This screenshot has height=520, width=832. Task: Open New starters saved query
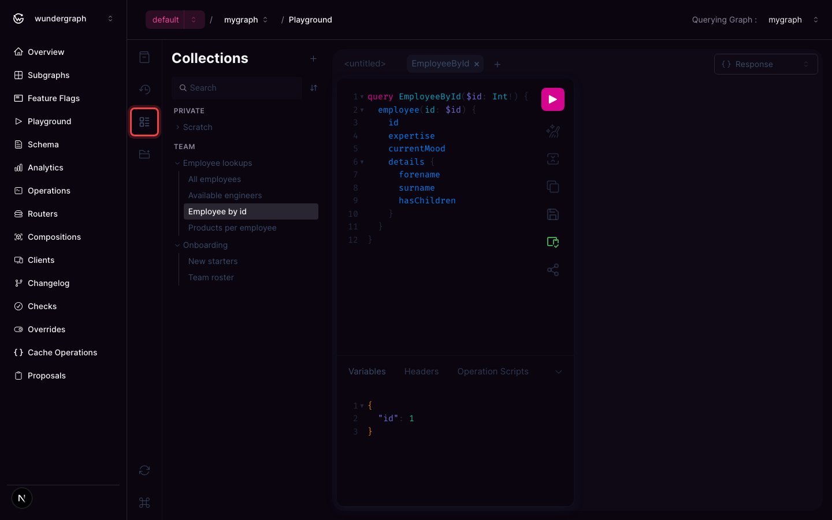point(251,261)
